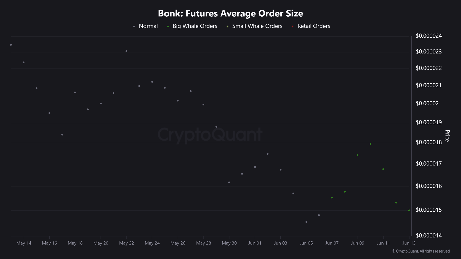
Task: Select the final green point above Jun 13
Action: click(x=409, y=210)
